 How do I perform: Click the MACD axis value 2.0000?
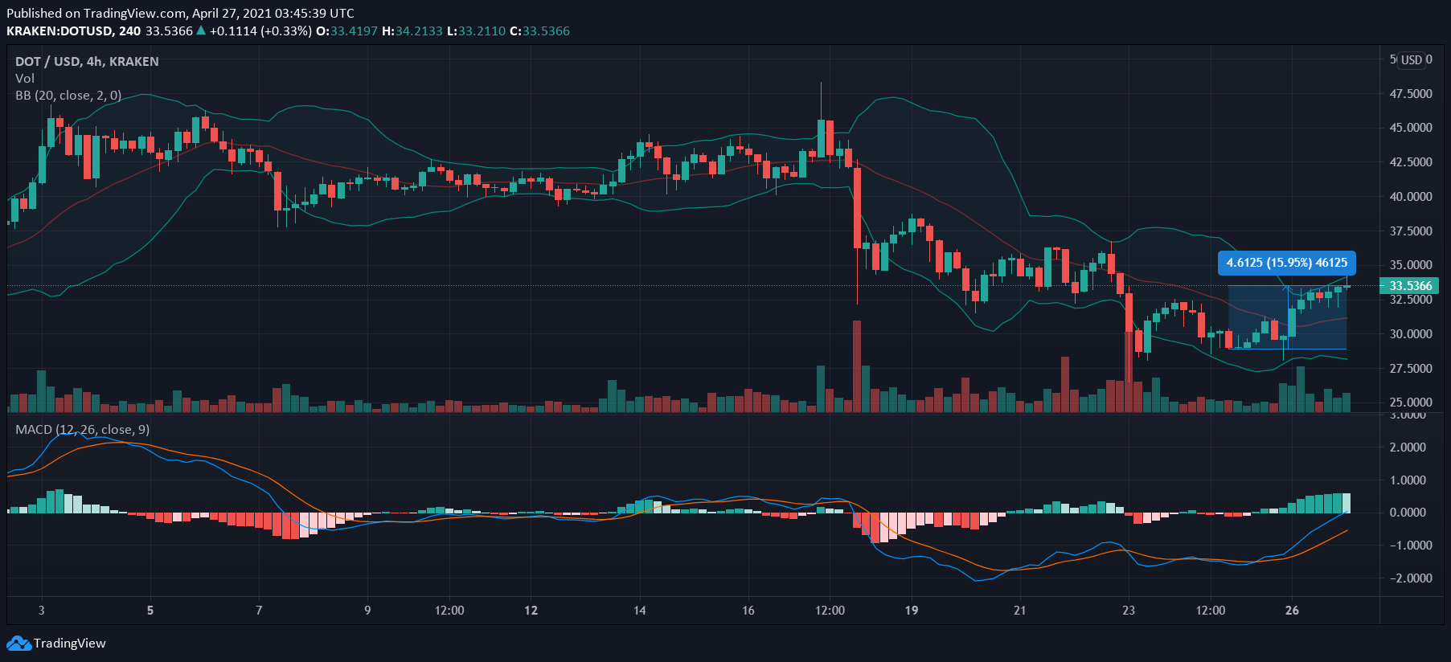tap(1408, 447)
